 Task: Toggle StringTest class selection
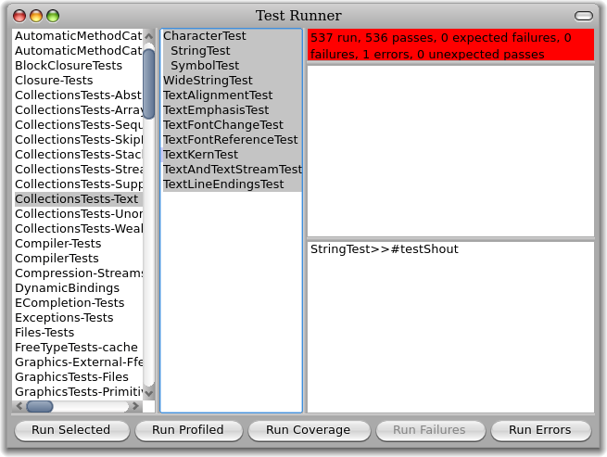click(200, 51)
